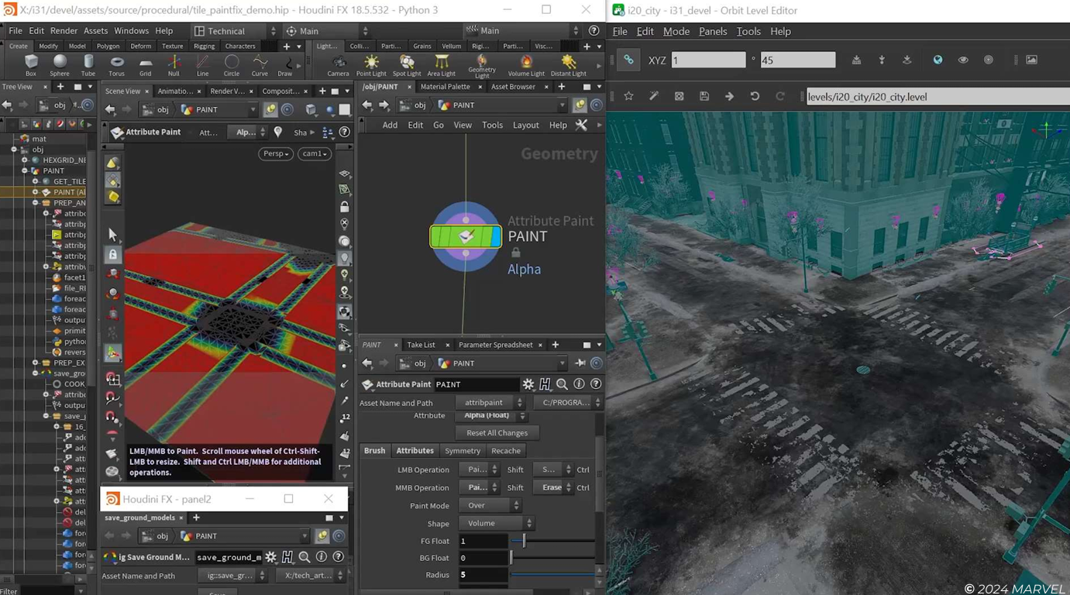Viewport: 1070px width, 595px height.
Task: Select the Tube shelf tool
Action: (88, 65)
